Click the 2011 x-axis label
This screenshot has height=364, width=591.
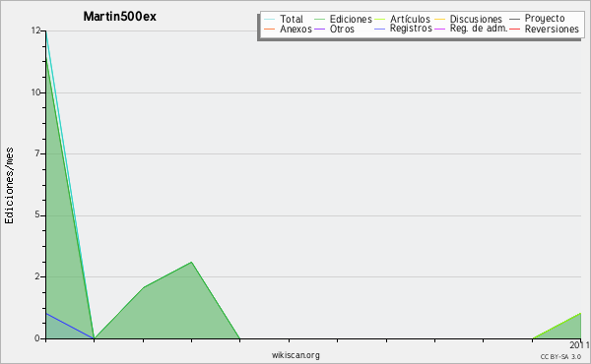tap(580, 344)
